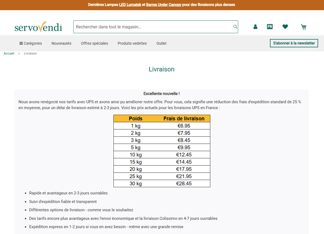This screenshot has height=234, width=324.
Task: Select the 1 kg table cell
Action: pyautogui.click(x=135, y=126)
